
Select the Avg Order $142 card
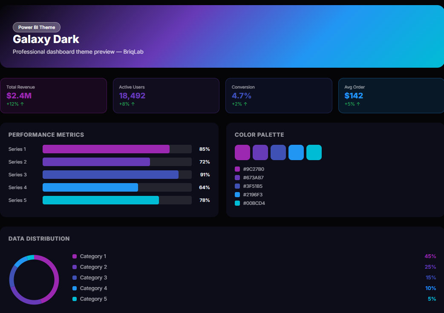point(391,95)
